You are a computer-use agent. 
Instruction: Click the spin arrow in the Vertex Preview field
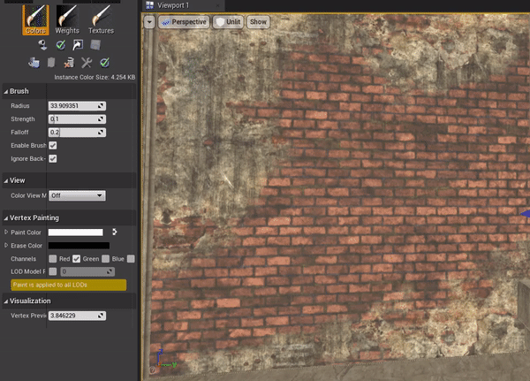point(101,316)
